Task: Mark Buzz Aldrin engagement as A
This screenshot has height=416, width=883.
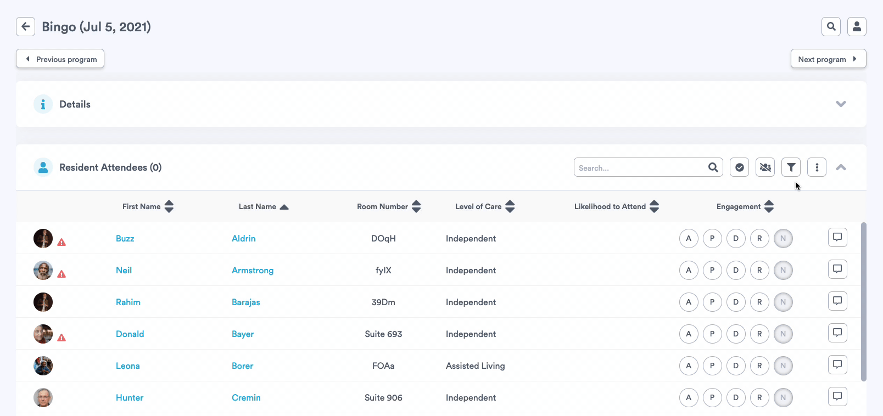Action: [689, 238]
